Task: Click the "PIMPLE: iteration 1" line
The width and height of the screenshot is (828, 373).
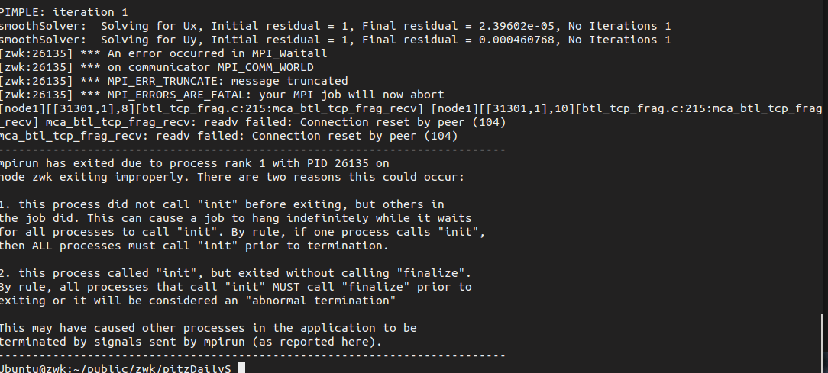Action: point(64,12)
